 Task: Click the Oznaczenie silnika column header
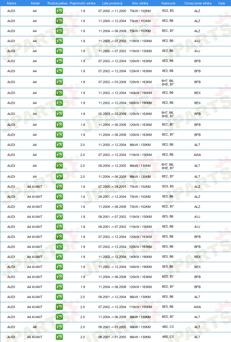click(198, 3)
